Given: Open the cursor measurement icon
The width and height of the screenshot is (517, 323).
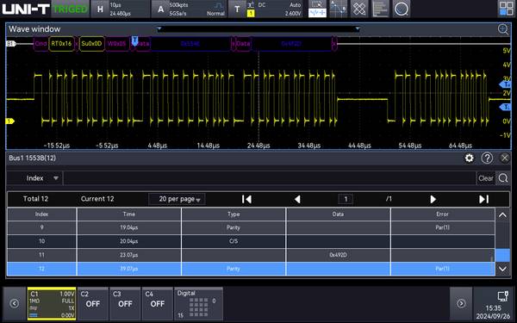Looking at the screenshot, I should tap(339, 9).
